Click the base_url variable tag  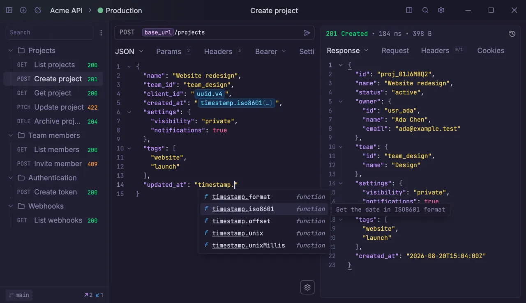coord(158,32)
